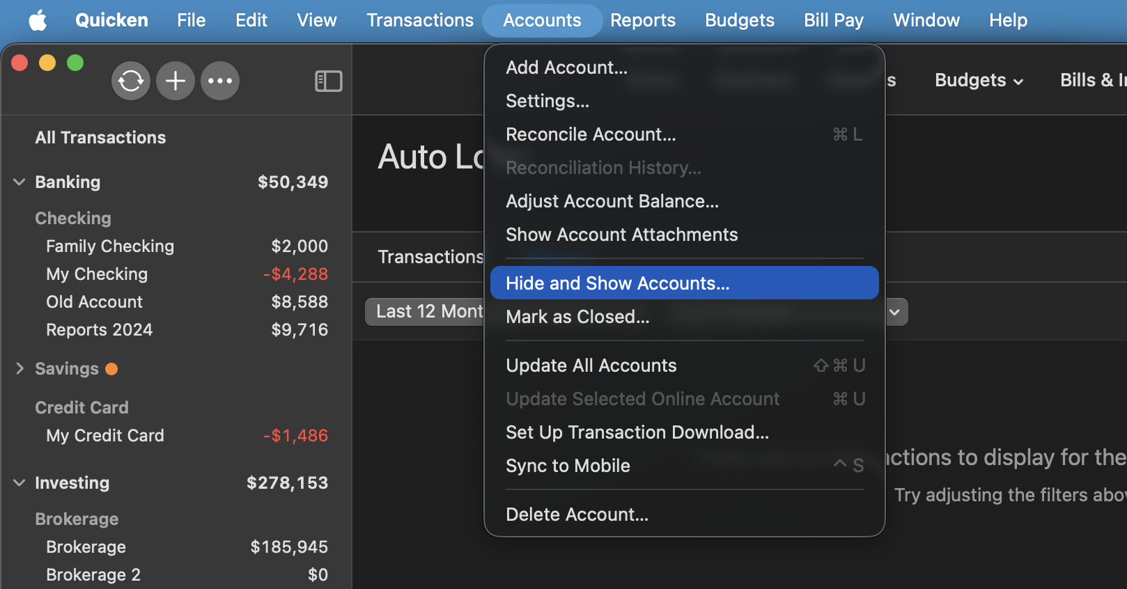1127x589 pixels.
Task: Open the Transactions menu in menu bar
Action: click(x=420, y=20)
